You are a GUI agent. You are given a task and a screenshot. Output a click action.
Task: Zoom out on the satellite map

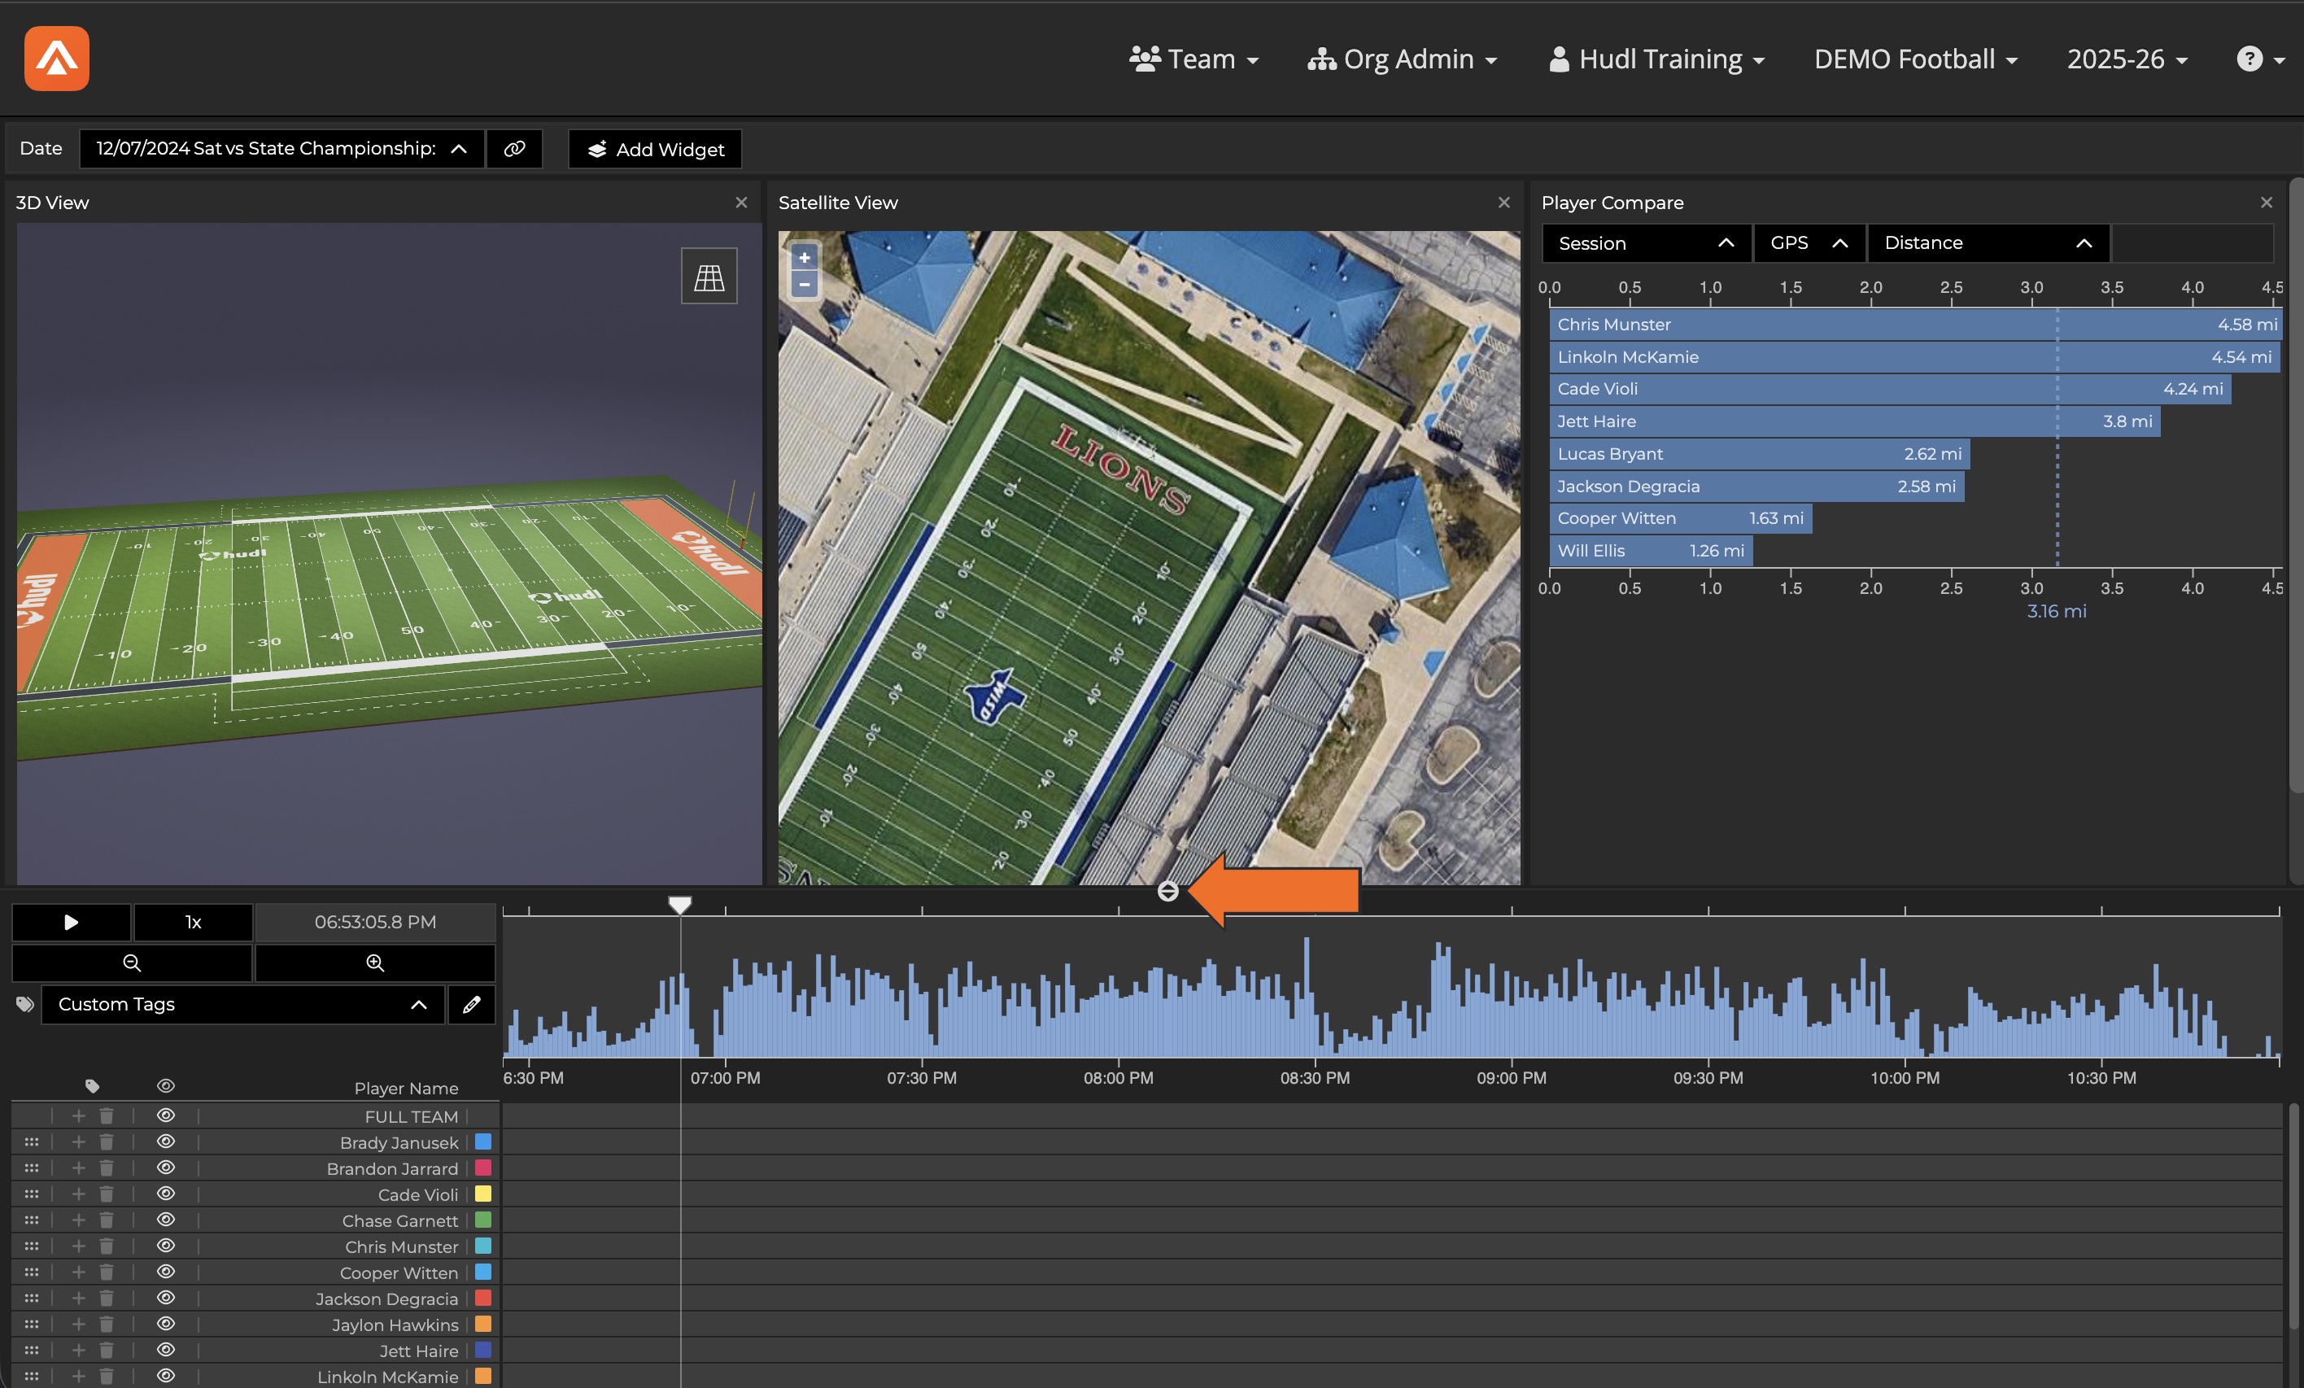point(804,284)
